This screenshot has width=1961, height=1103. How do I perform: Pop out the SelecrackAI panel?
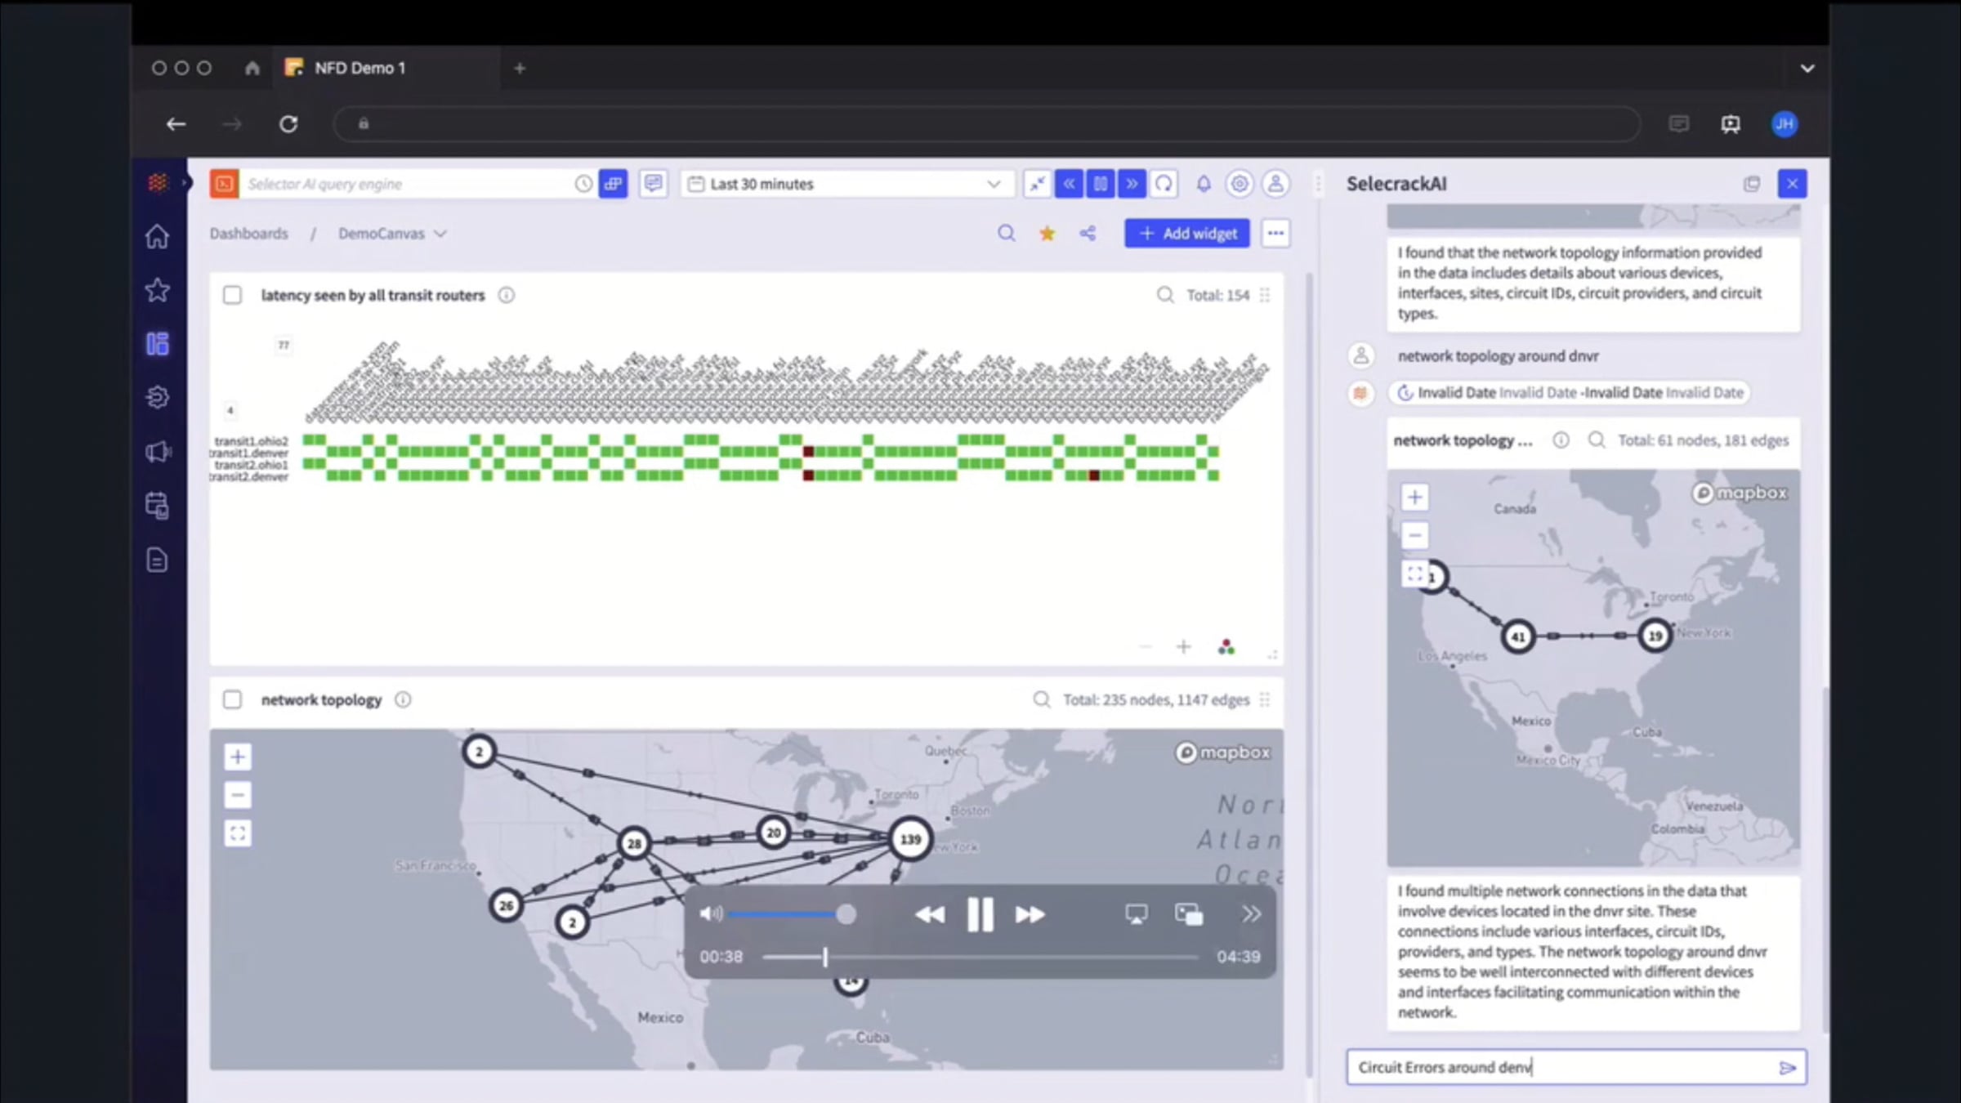pyautogui.click(x=1751, y=184)
